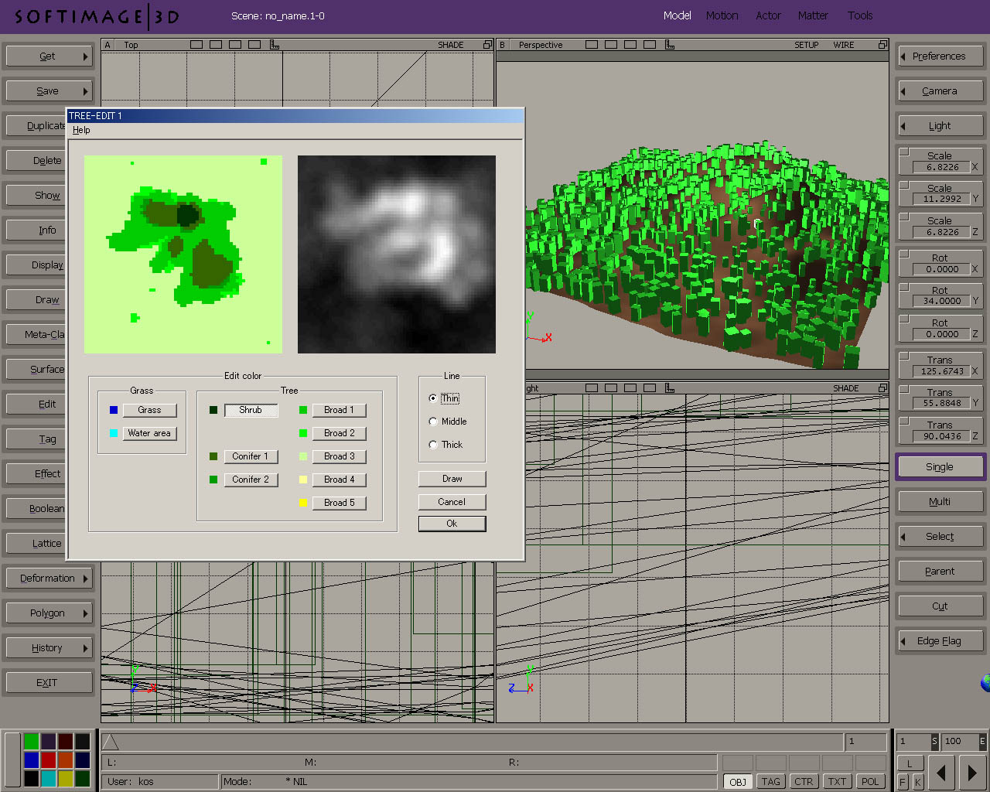990x792 pixels.
Task: Click the Conifer 1 tree button
Action: pyautogui.click(x=251, y=456)
